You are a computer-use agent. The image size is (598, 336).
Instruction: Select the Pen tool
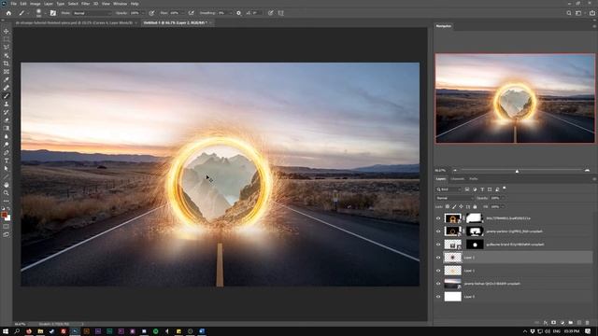[x=7, y=152]
